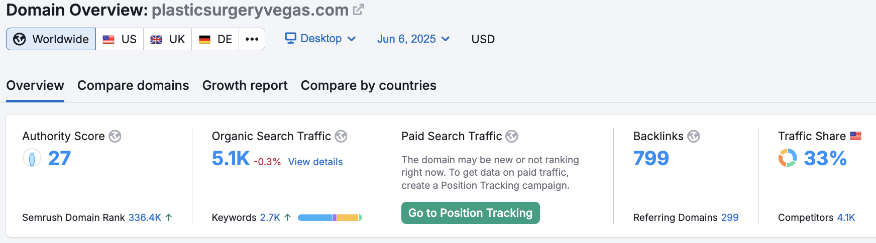The width and height of the screenshot is (876, 243).
Task: Click globe icon beside Organic Search Traffic
Action: (x=341, y=136)
